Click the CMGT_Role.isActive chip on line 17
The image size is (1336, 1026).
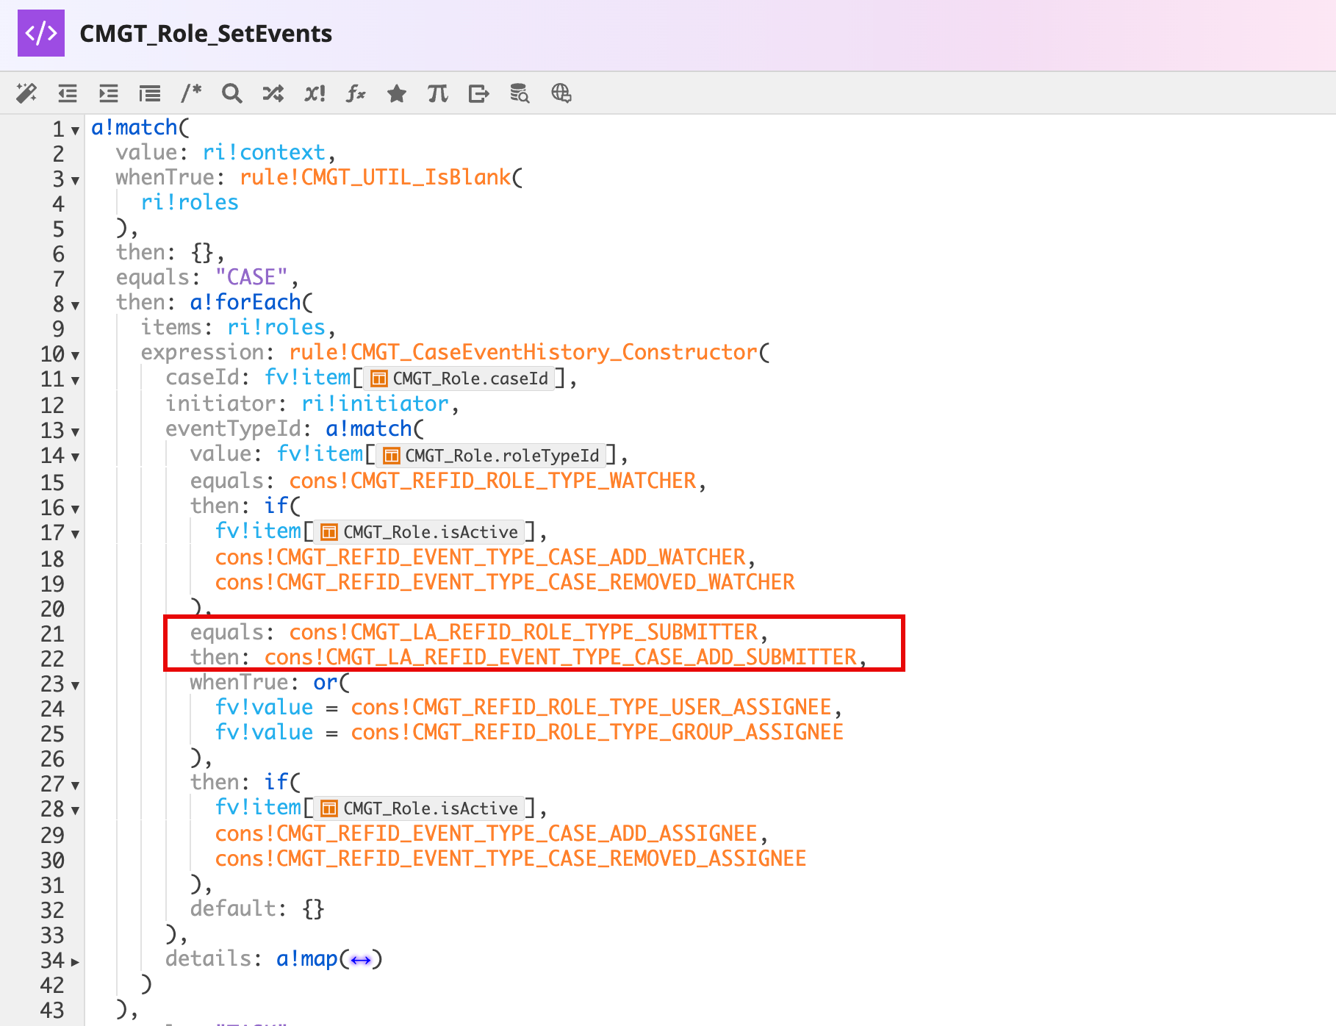(x=420, y=532)
